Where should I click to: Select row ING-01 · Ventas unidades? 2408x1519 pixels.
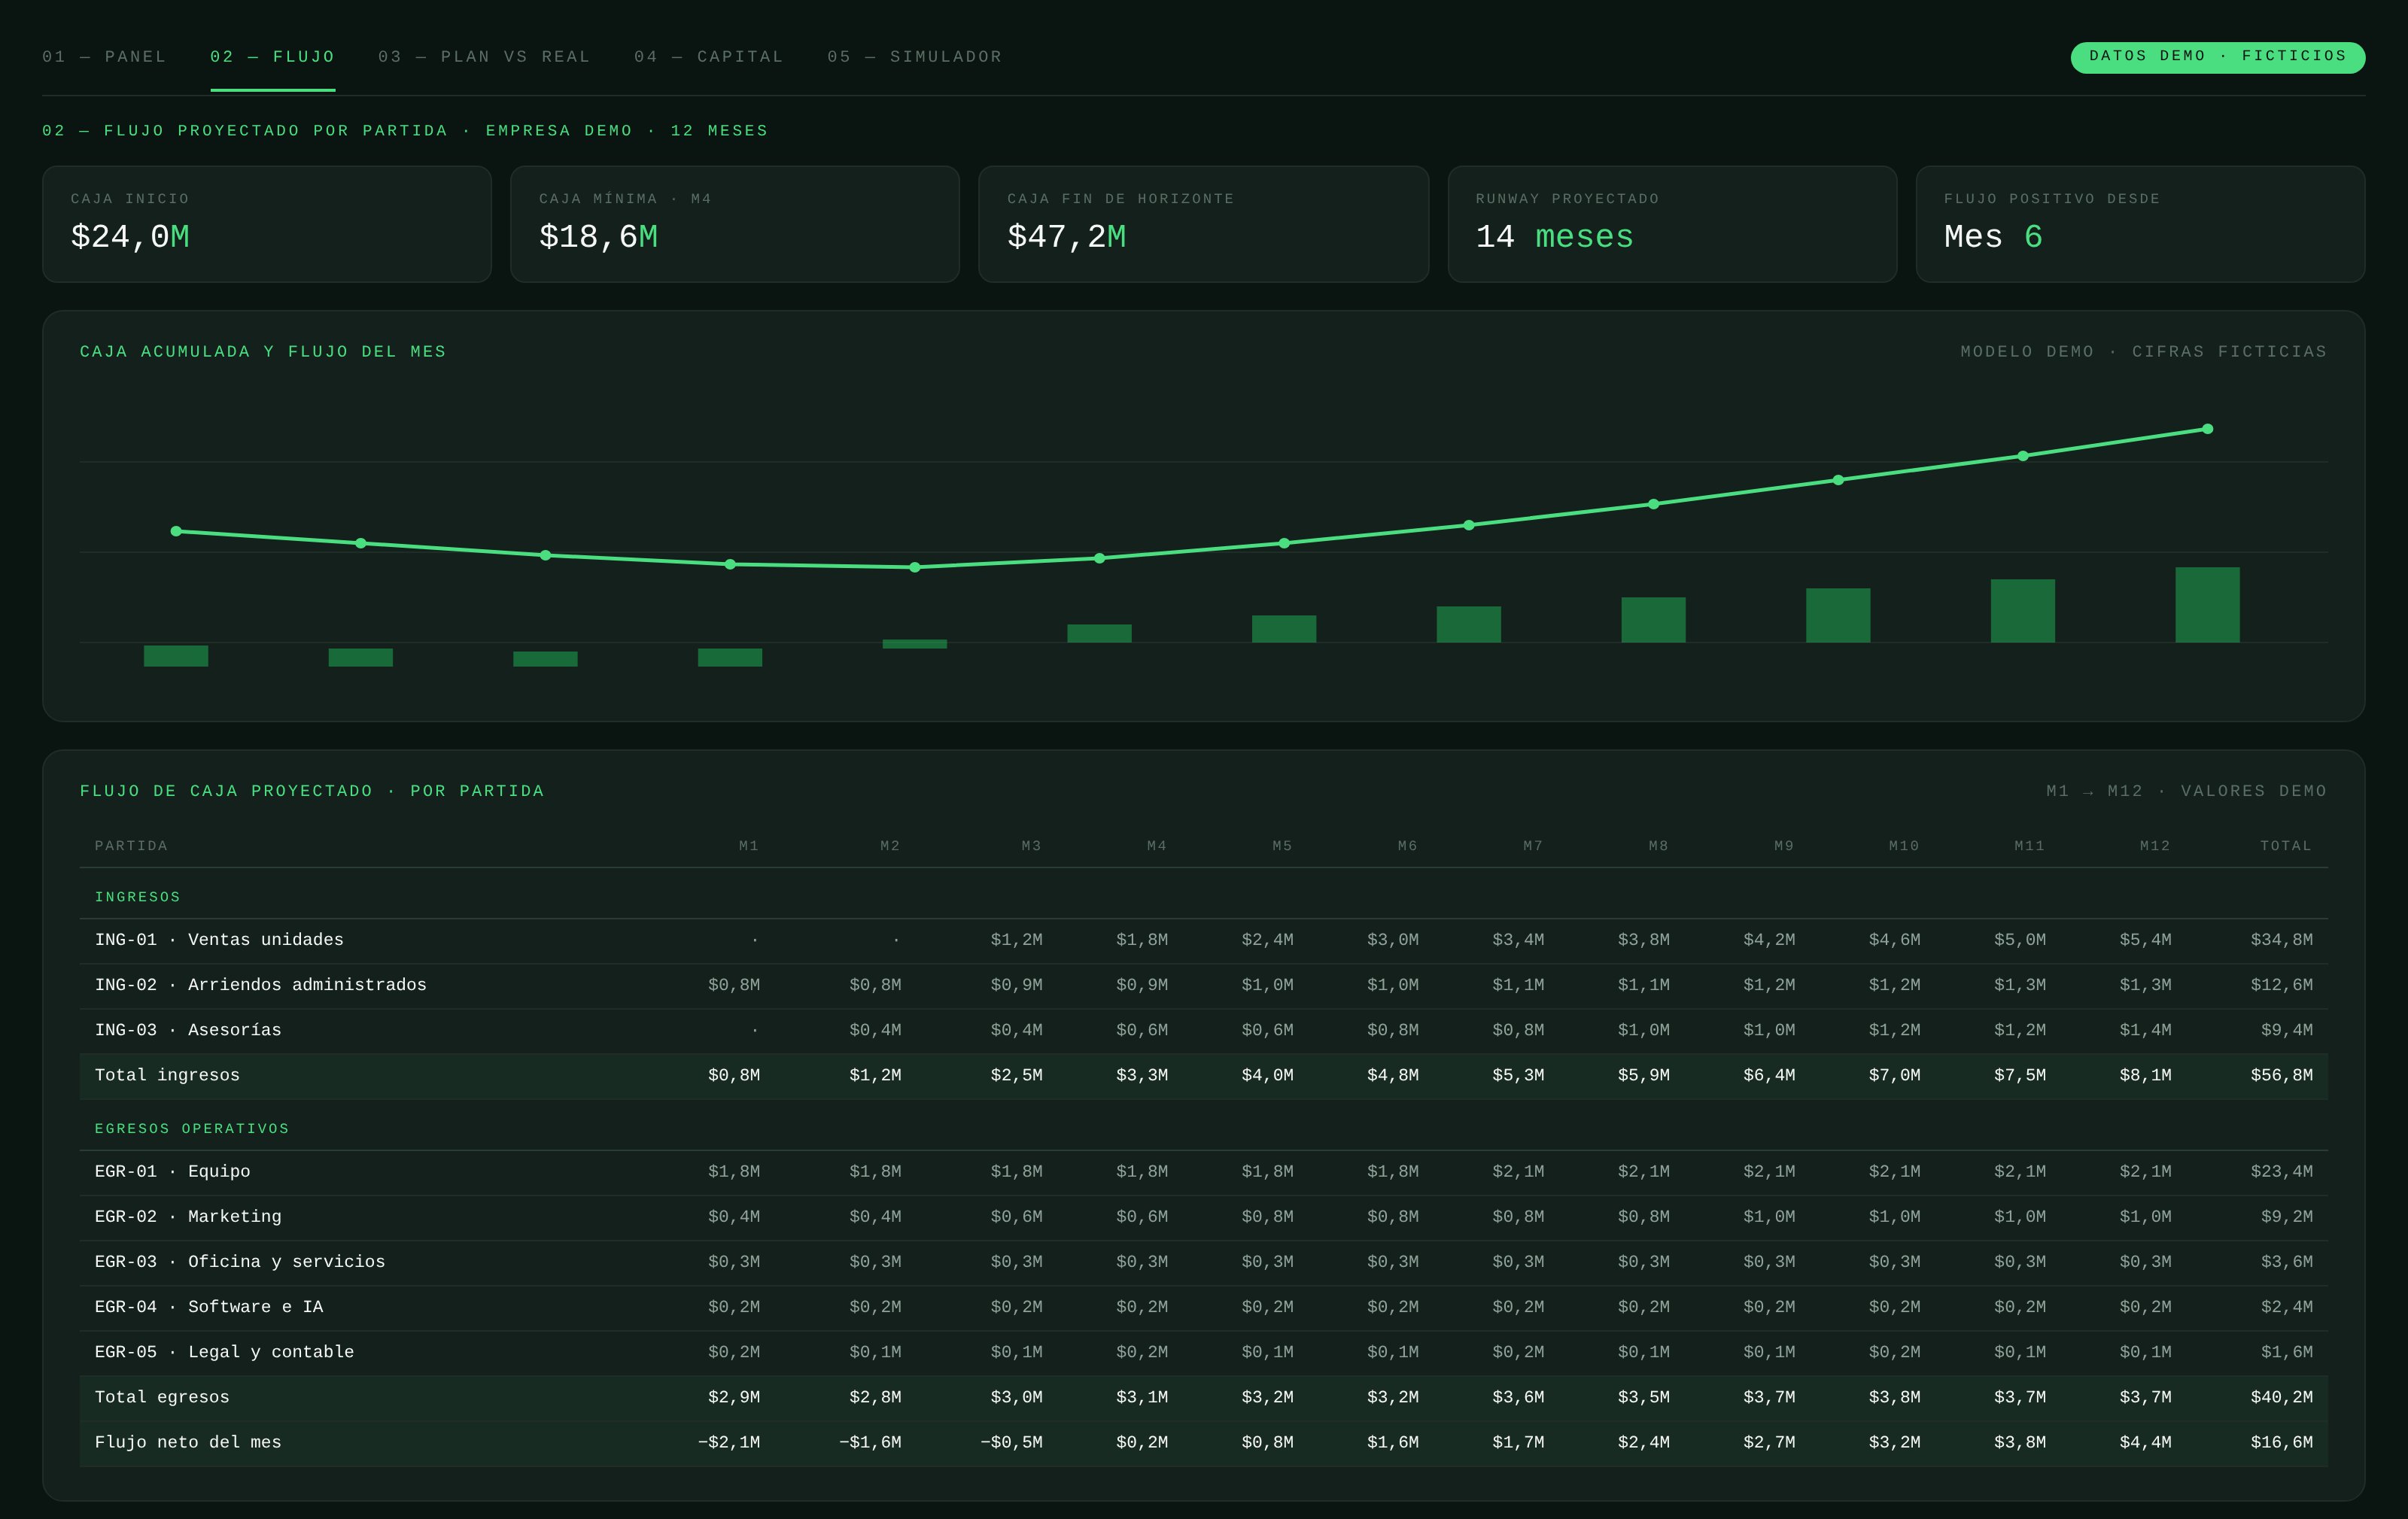coord(1204,940)
